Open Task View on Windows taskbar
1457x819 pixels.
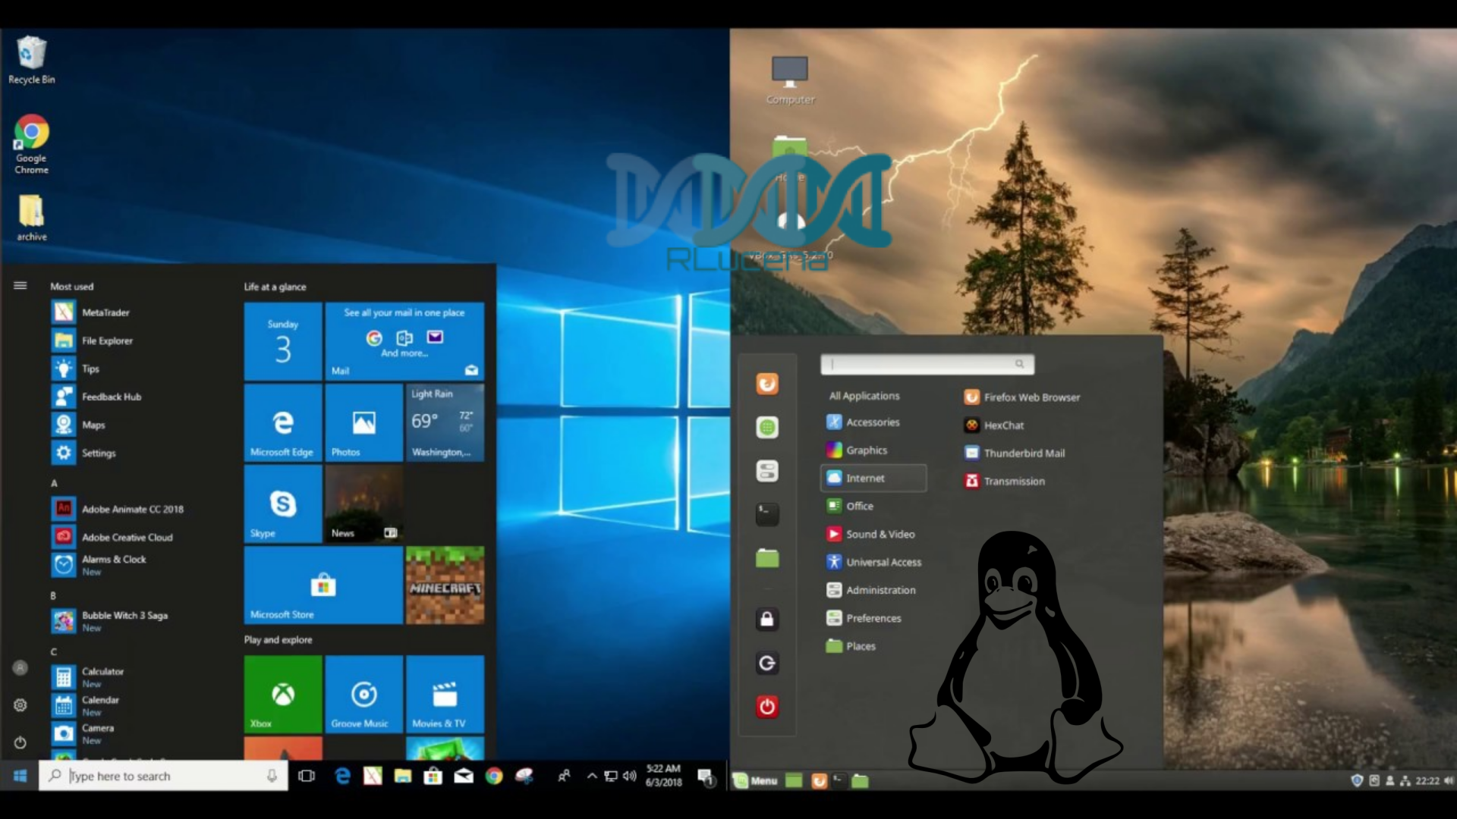click(307, 776)
